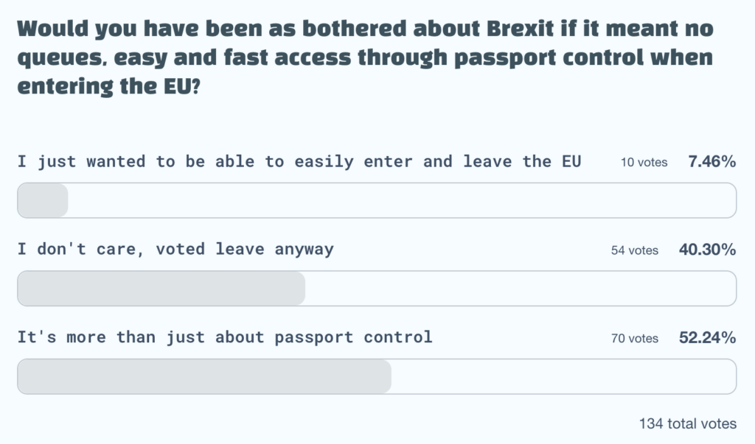
Task: Click the 40.30% percentage value
Action: [707, 250]
